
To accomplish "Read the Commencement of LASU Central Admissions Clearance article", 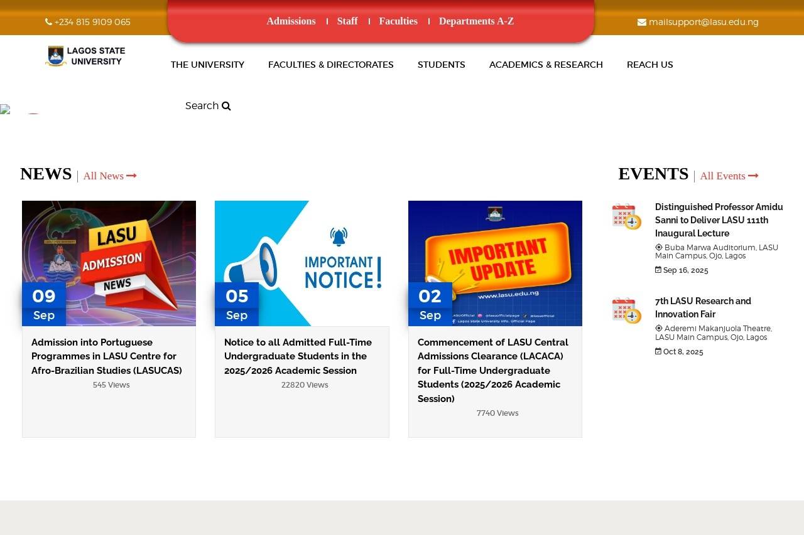I will (x=493, y=371).
